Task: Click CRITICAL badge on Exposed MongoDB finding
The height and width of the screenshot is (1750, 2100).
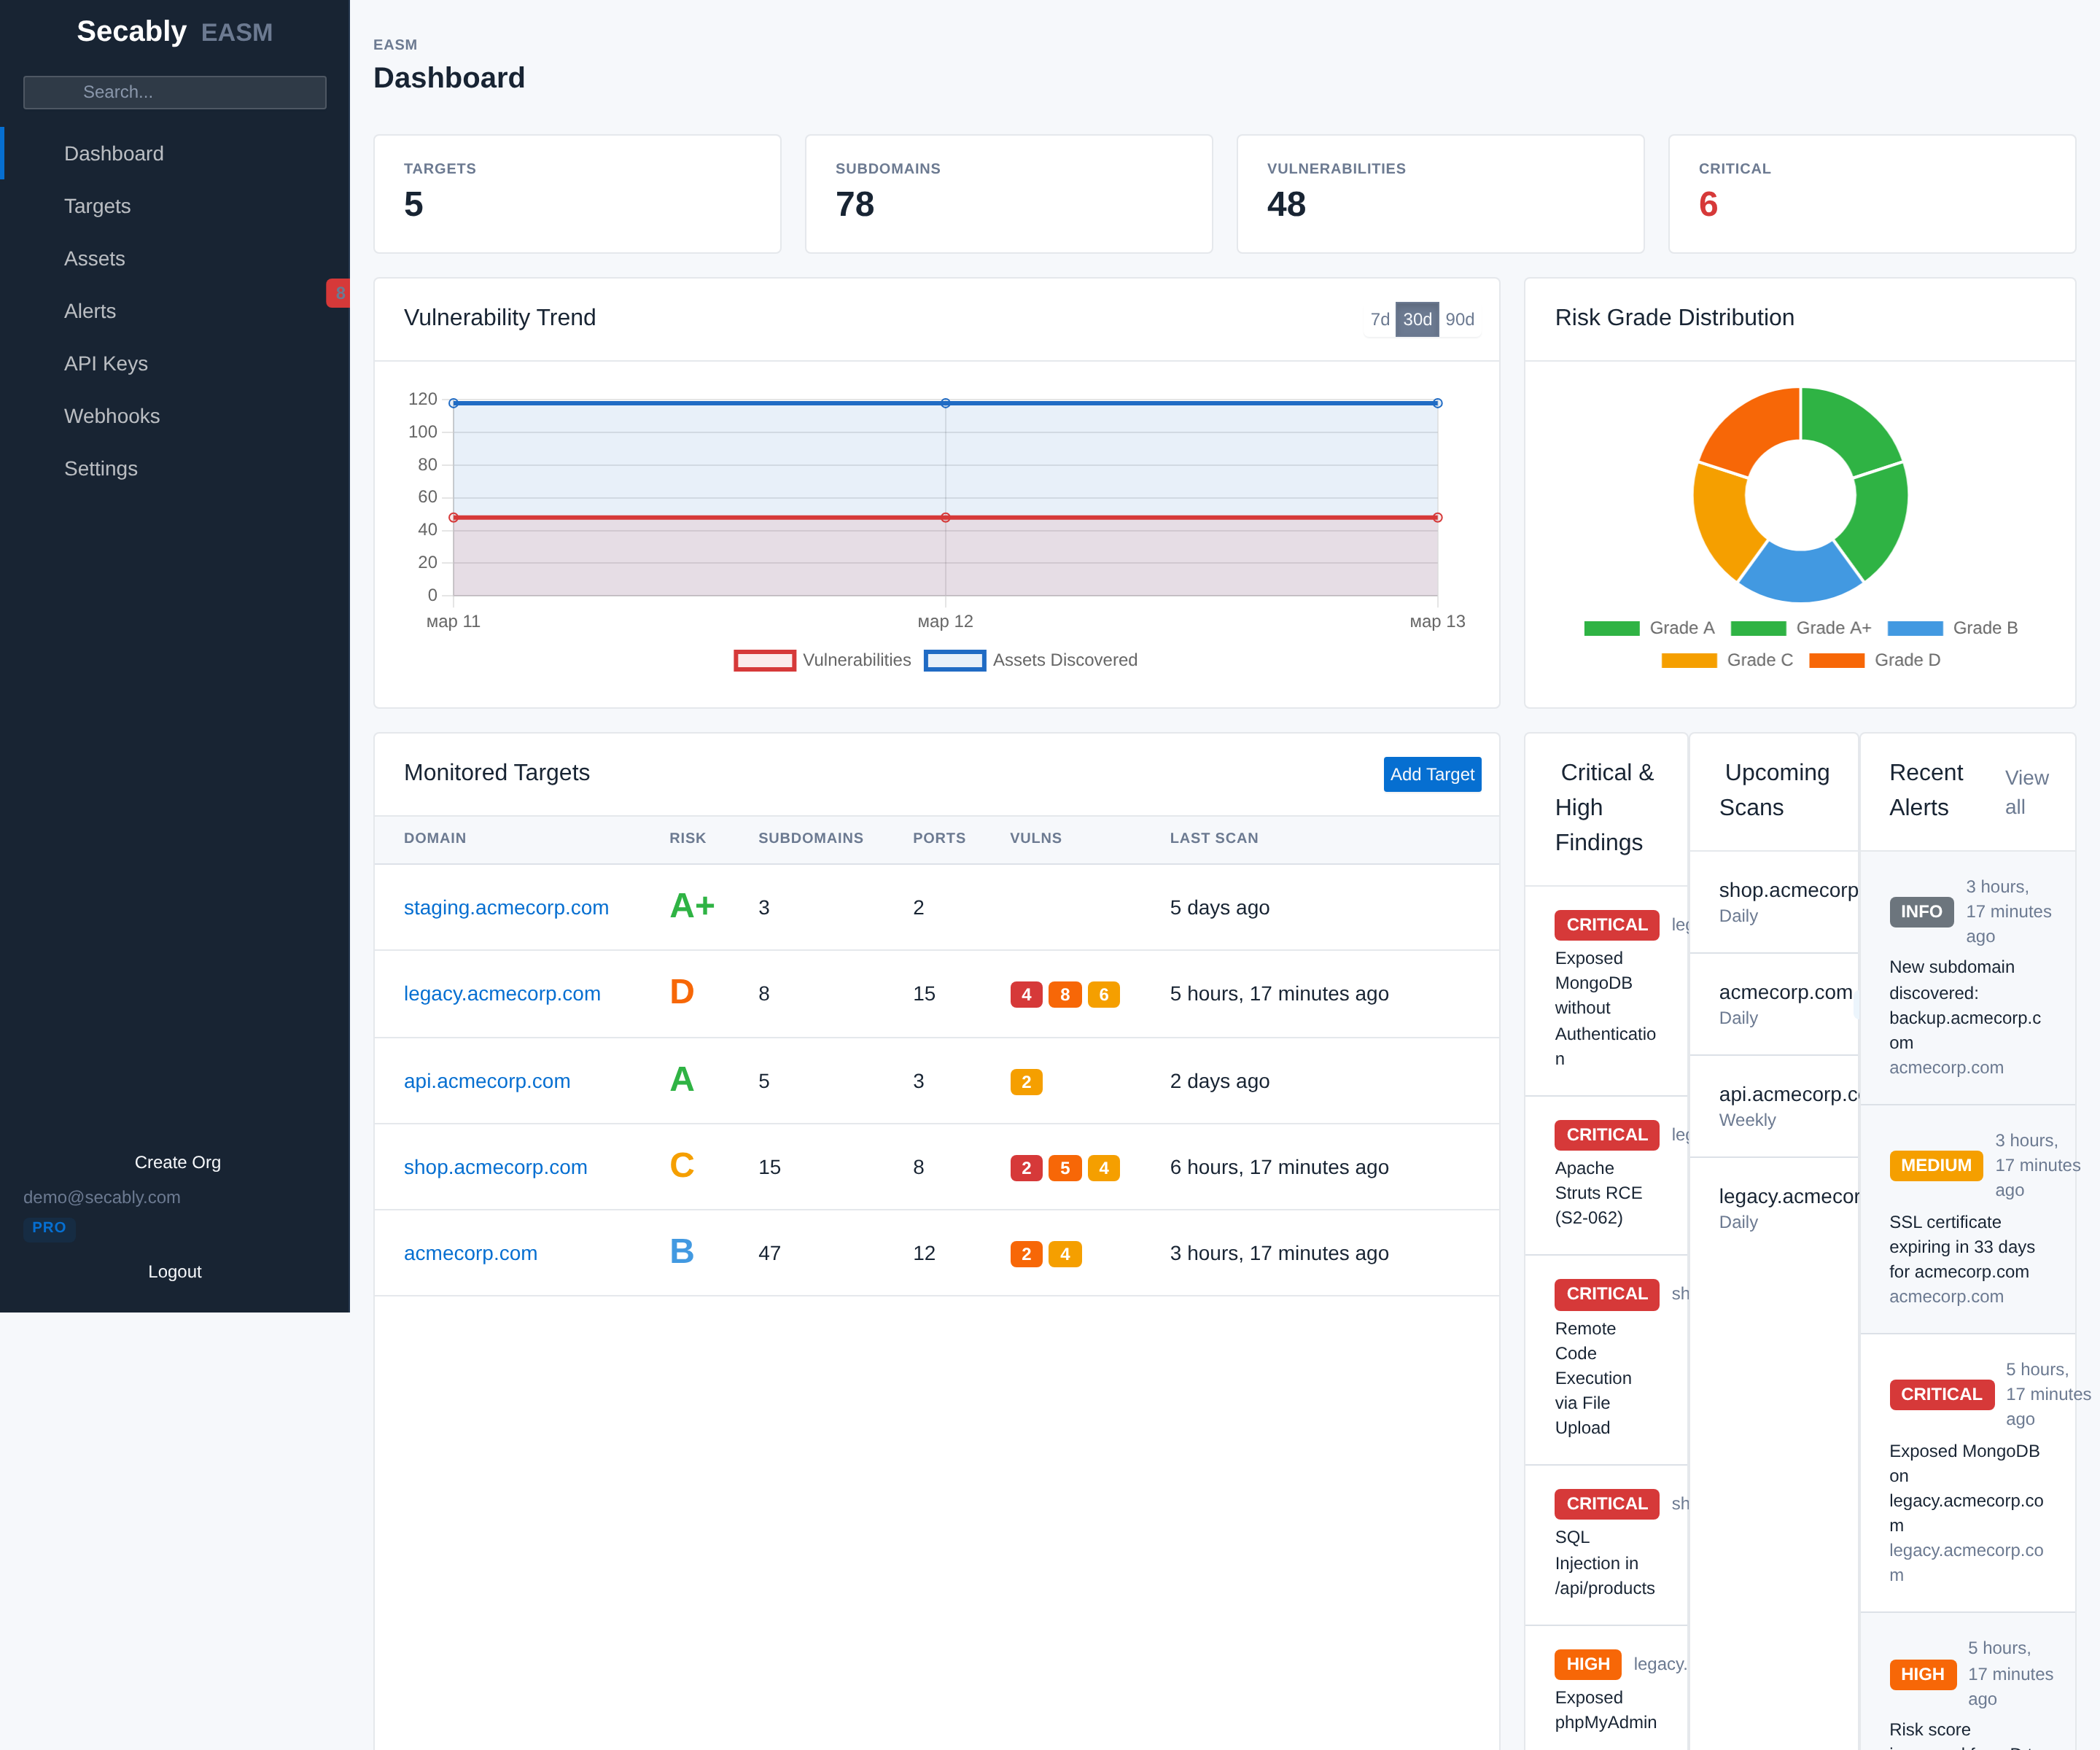Action: pos(1605,924)
